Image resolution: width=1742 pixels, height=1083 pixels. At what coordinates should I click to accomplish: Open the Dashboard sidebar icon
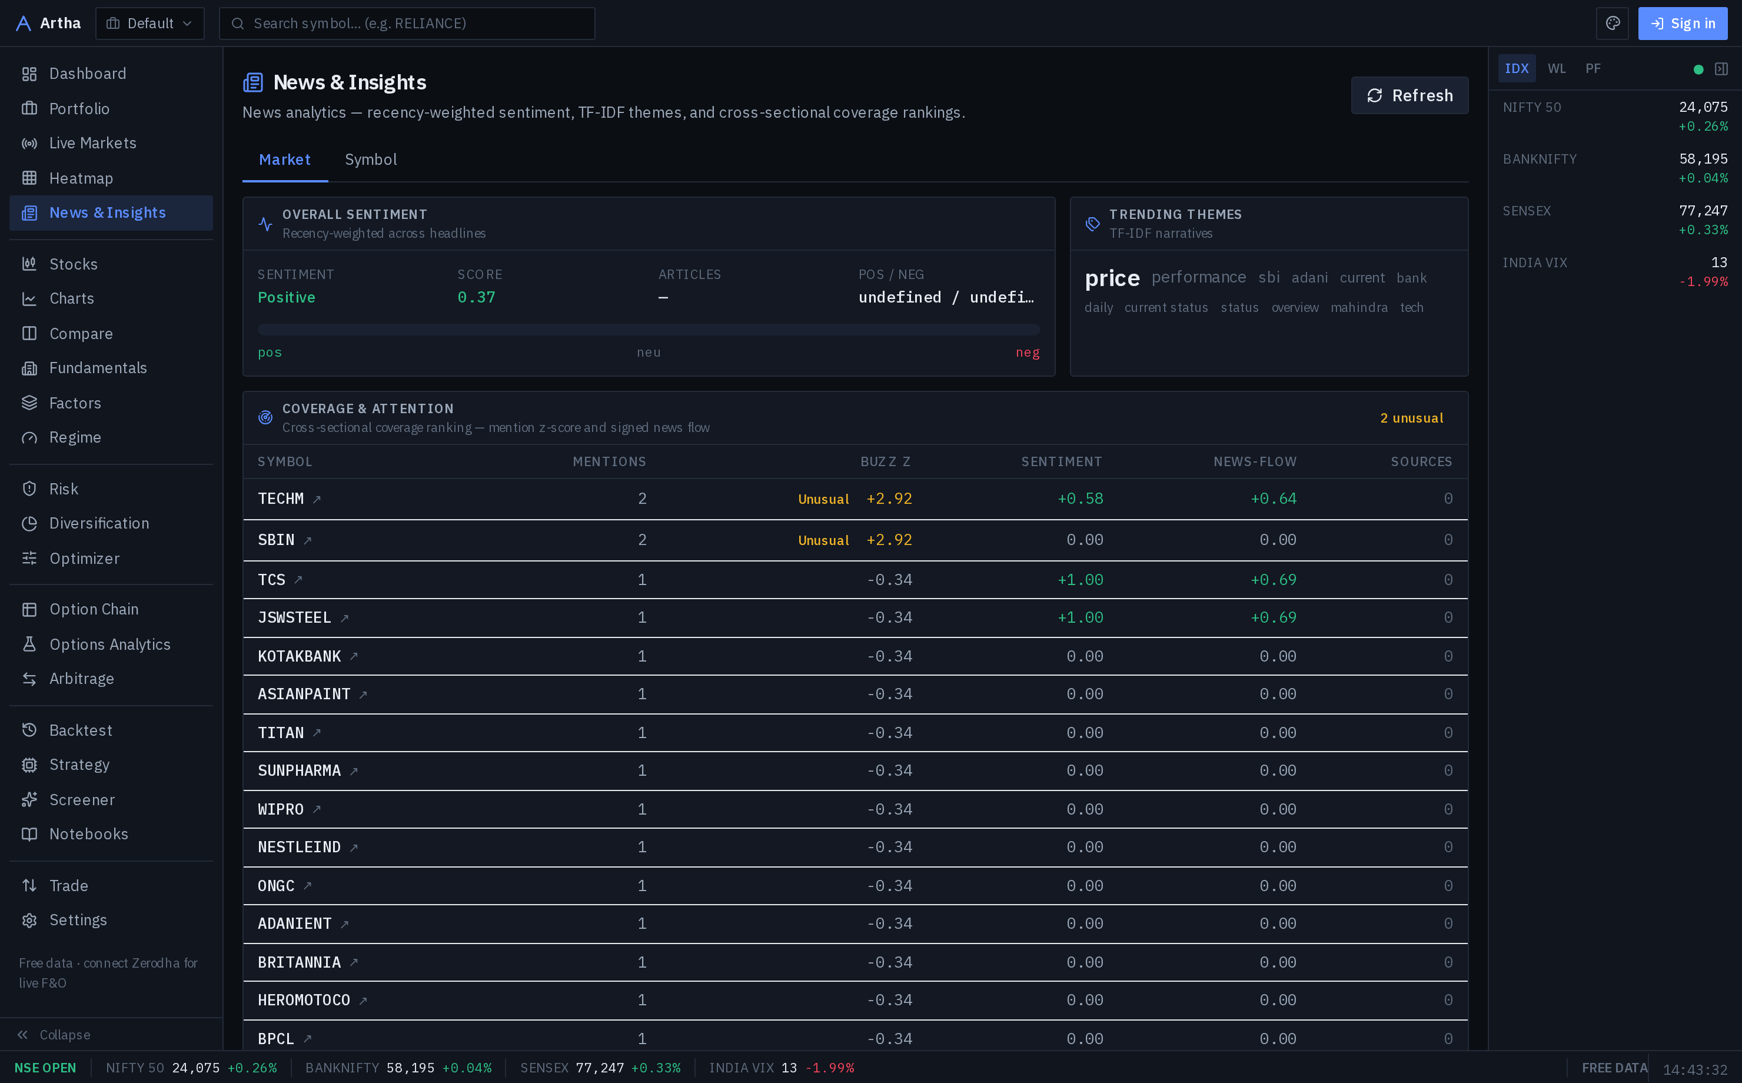pos(29,74)
